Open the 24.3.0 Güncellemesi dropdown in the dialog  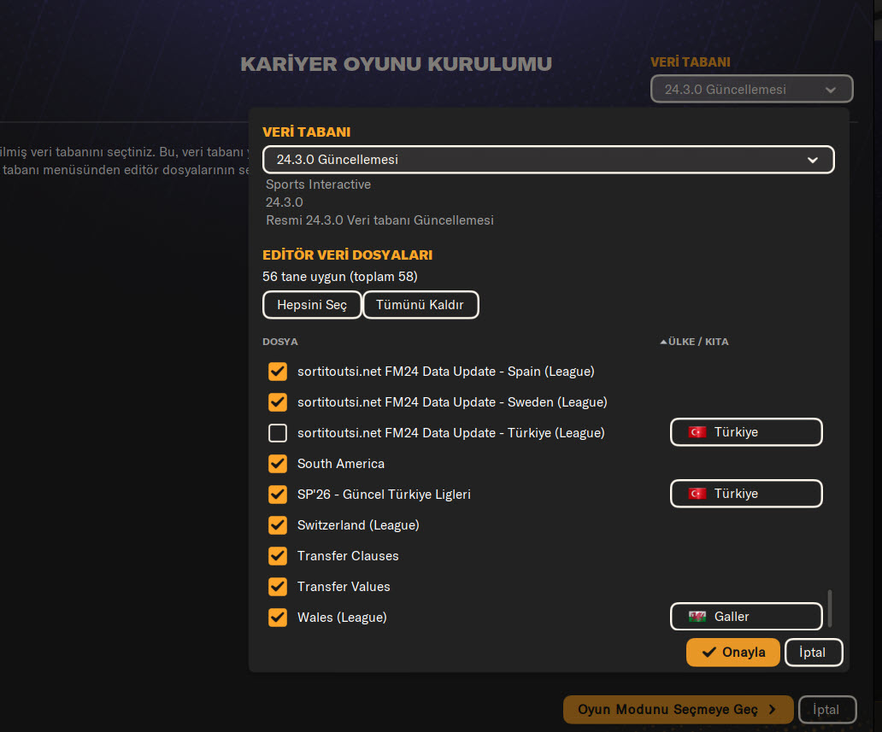(x=548, y=160)
